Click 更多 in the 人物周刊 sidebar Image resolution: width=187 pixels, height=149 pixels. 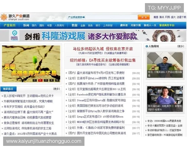[181, 46]
